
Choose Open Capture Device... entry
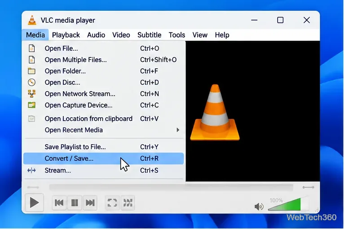coord(104,105)
